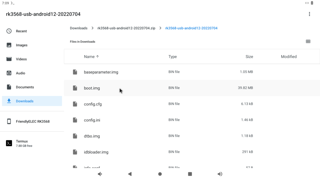Click the Termux terminal icon in sidebar

(x=9, y=143)
